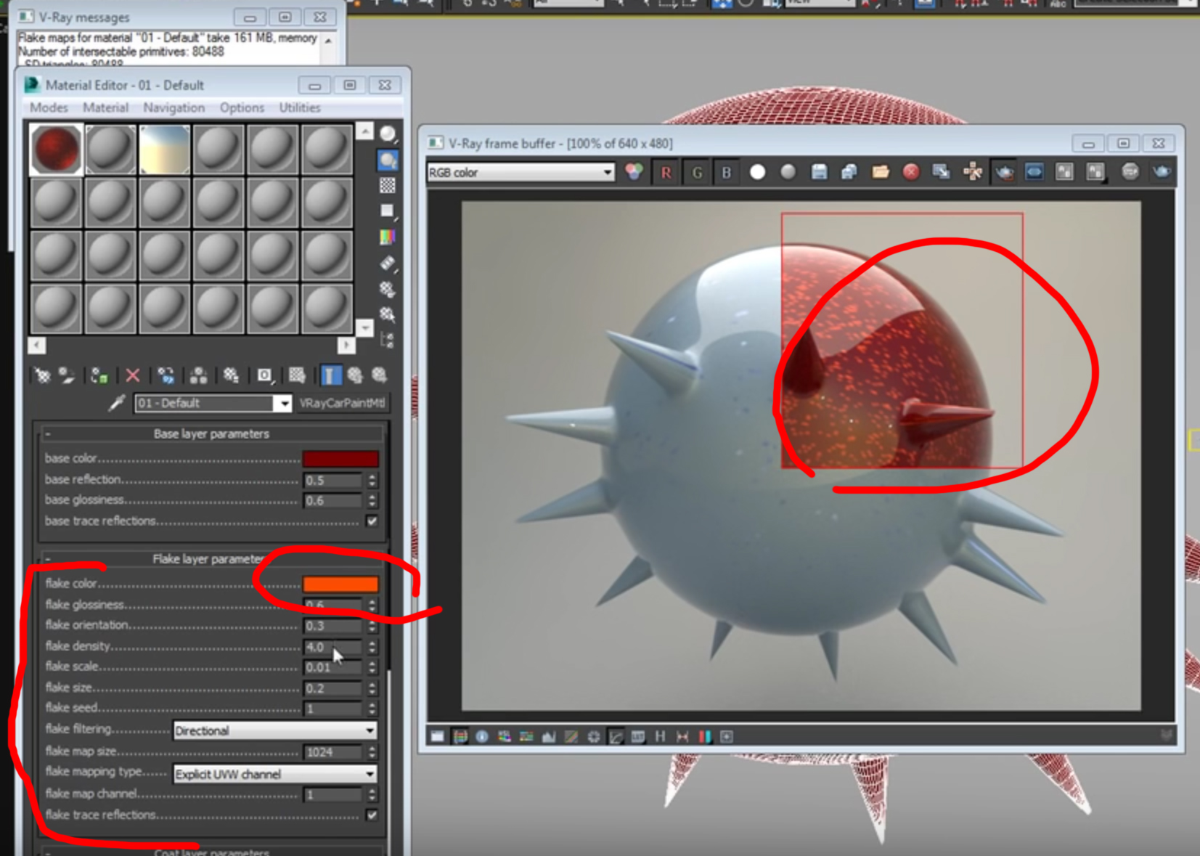The height and width of the screenshot is (856, 1200).
Task: Start render with last teapot icon
Action: coord(1162,172)
